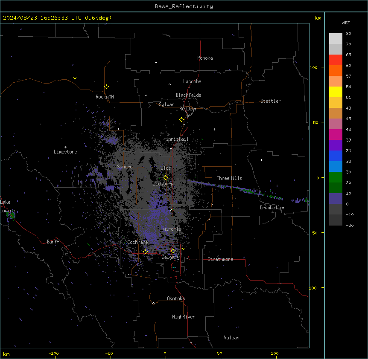Click the yellow diamond marker above RockyMH
Image resolution: width=368 pixels, height=359 pixels.
[106, 87]
